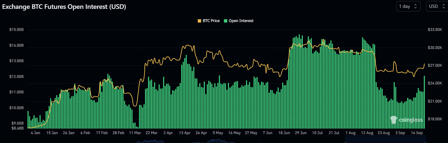The height and width of the screenshot is (143, 448).
Task: Click the chart title Exchange BTC Futures Open Interest
Action: click(x=64, y=7)
